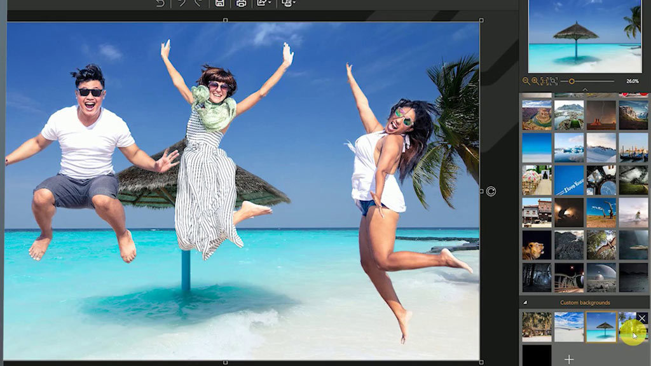Viewport: 651px width, 366px height.
Task: Remove the hovered custom background with X
Action: pos(642,318)
